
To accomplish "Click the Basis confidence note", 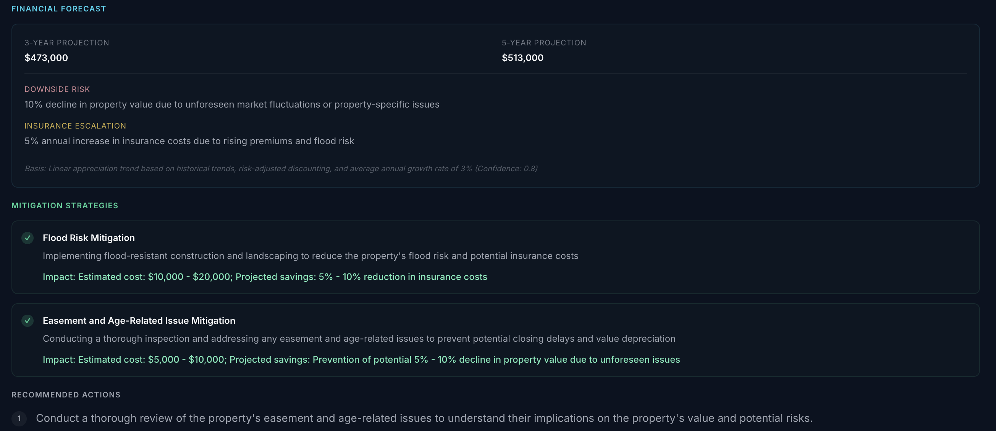I will (x=281, y=169).
